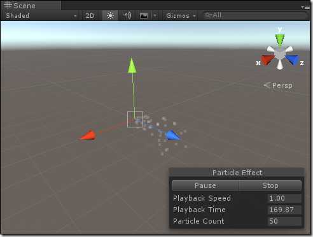Click the scene search field

click(254, 15)
